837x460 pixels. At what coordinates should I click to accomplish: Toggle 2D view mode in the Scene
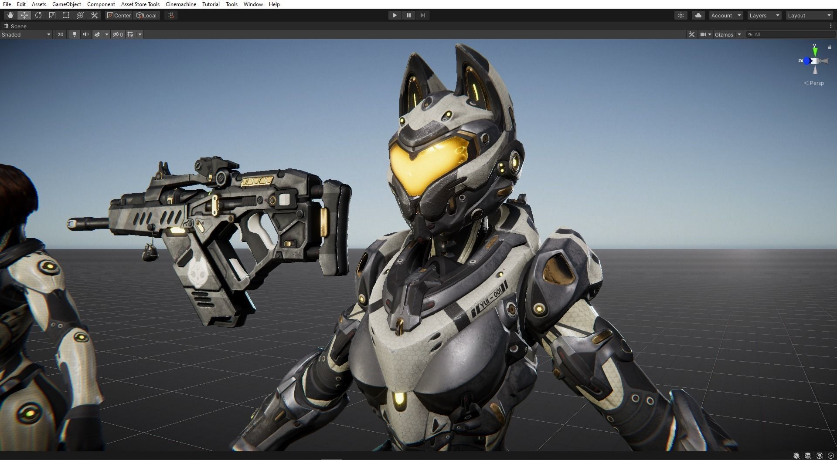(61, 34)
